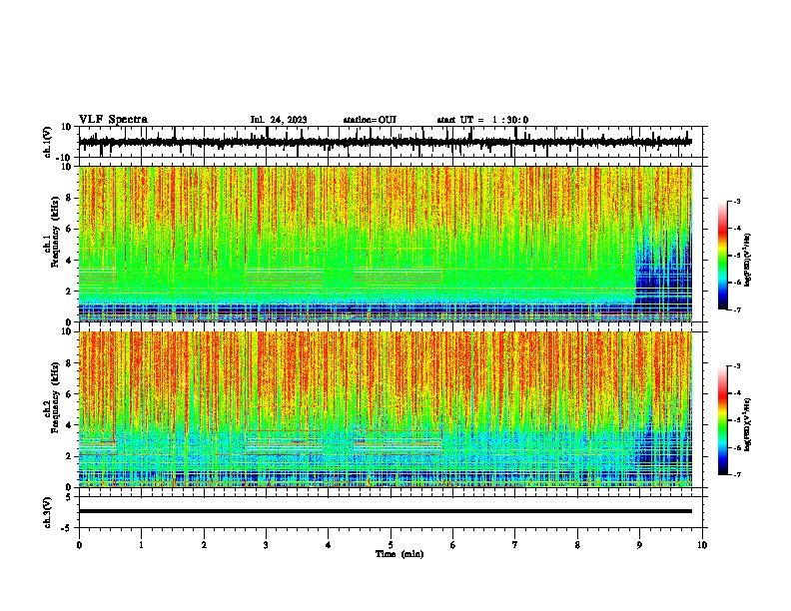Select the date 'Jul. 24, 2023' header
The height and width of the screenshot is (611, 791).
pos(279,120)
